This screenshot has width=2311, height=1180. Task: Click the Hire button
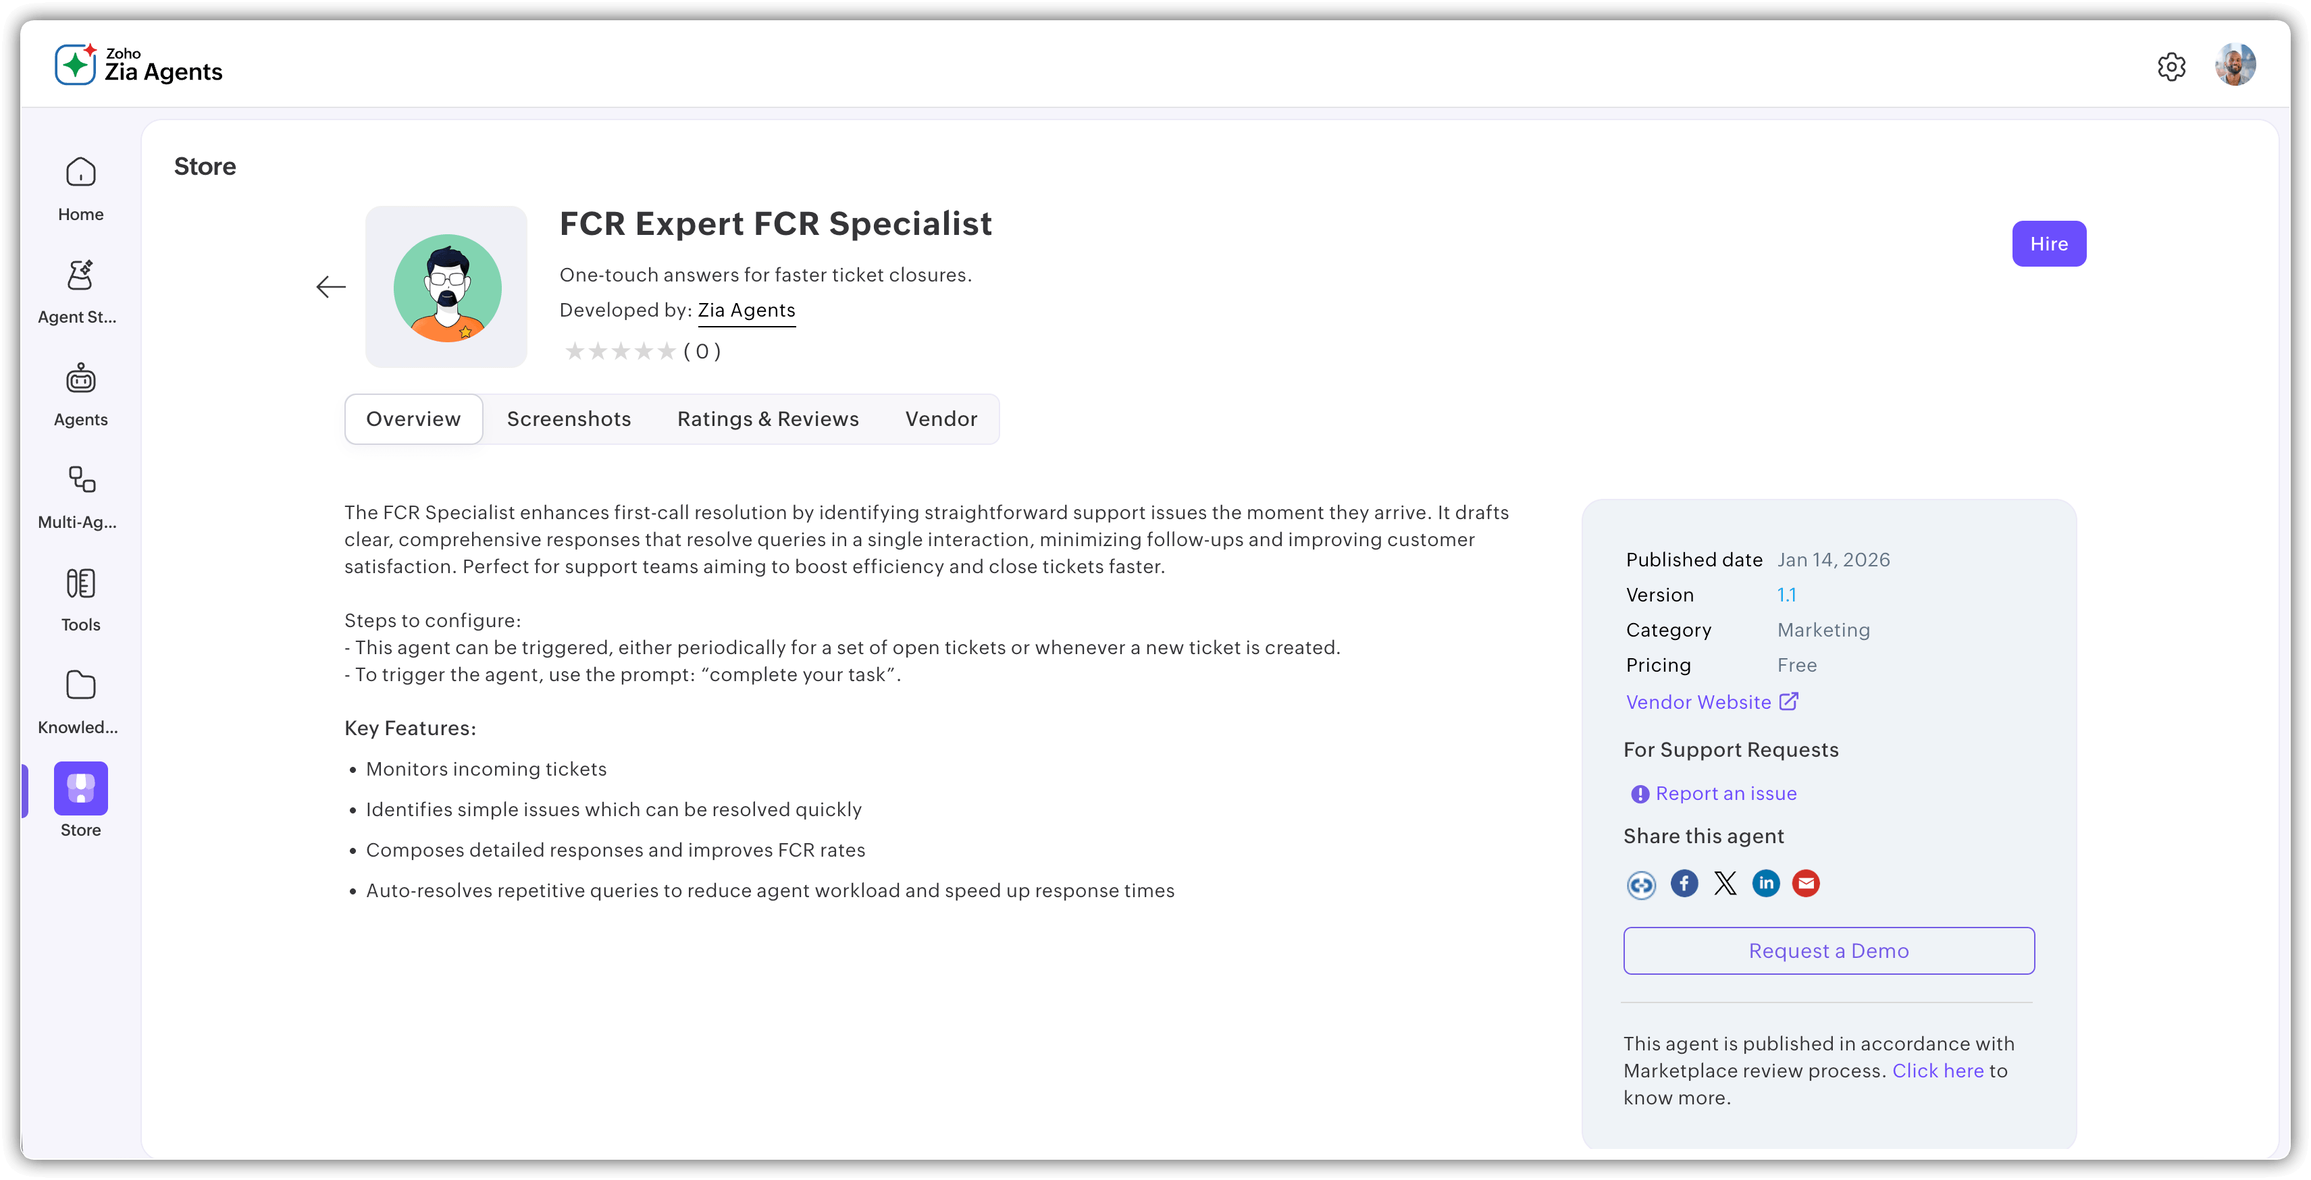tap(2048, 244)
